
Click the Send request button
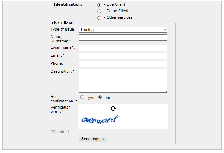point(93,139)
